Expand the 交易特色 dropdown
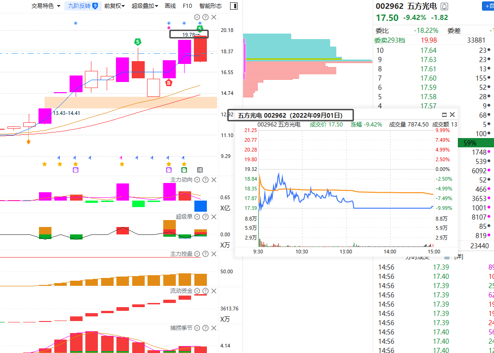 (45, 6)
